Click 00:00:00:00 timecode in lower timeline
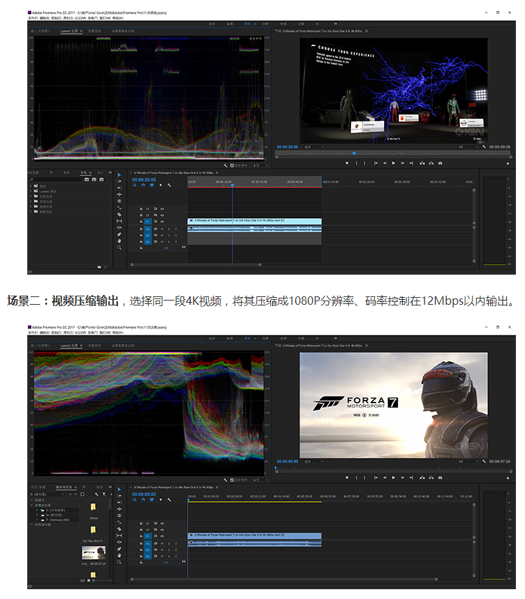Viewport: 525px width, 599px height. [x=144, y=494]
